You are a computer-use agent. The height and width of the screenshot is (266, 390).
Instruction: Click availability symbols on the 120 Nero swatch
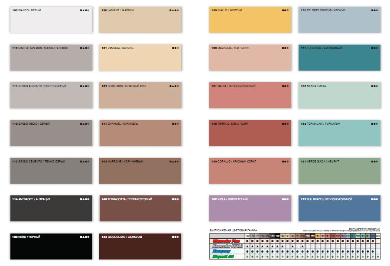click(85, 237)
